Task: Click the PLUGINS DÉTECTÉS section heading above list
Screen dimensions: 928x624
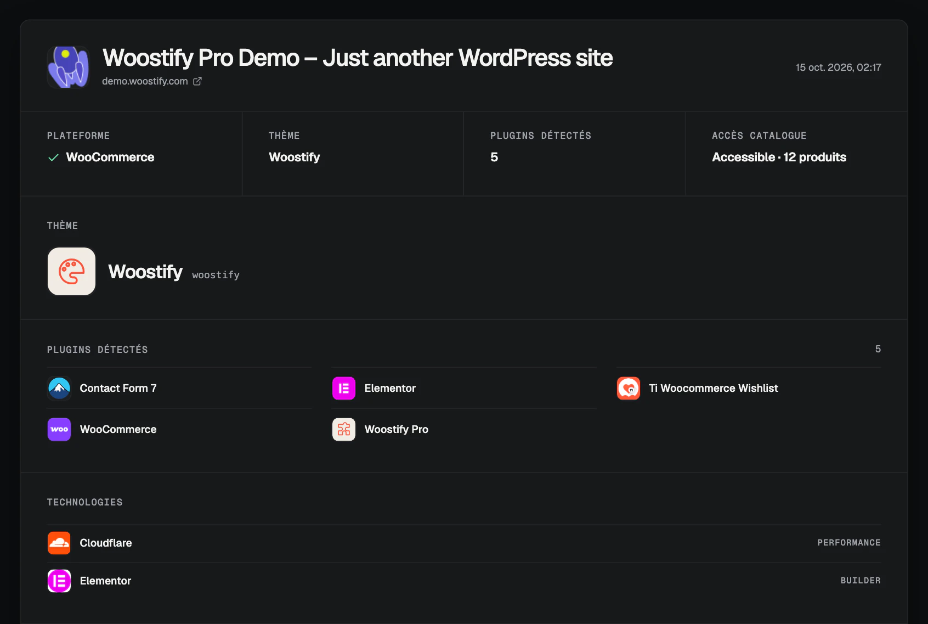Action: pyautogui.click(x=98, y=350)
